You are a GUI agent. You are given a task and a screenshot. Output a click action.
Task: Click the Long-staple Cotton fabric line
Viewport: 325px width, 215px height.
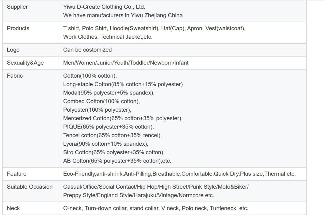point(123,84)
